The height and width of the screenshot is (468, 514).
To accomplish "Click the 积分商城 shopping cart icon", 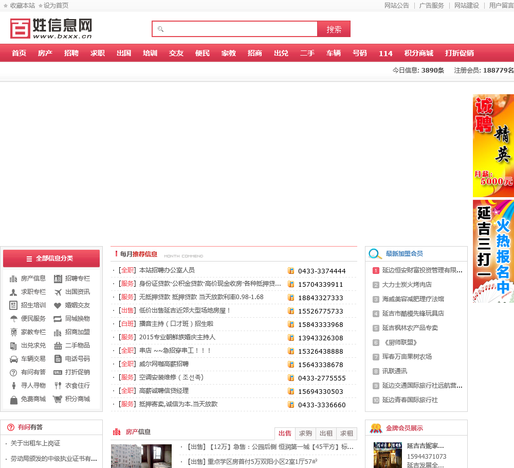I will (58, 400).
